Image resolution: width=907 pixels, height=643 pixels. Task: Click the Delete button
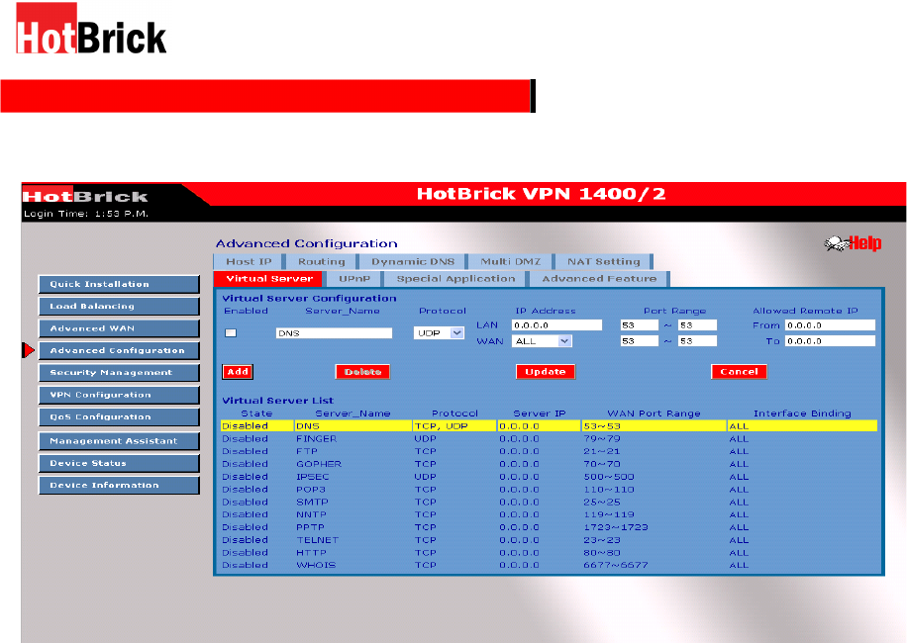tap(362, 372)
